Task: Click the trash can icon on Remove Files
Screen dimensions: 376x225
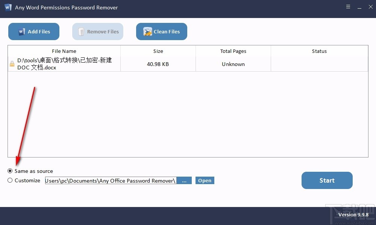Action: point(81,31)
